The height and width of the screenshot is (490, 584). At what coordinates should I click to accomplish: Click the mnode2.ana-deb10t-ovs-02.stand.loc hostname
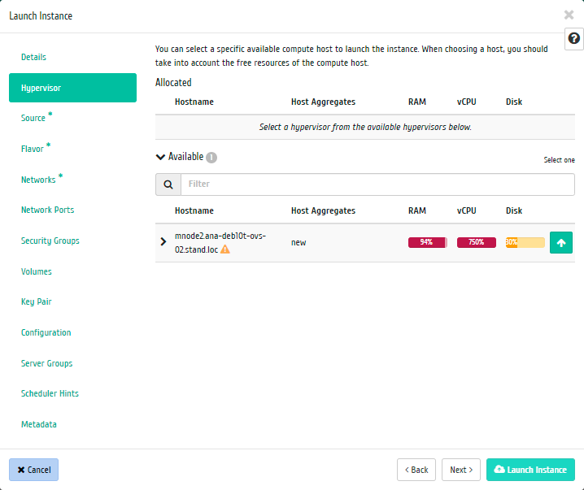point(220,243)
